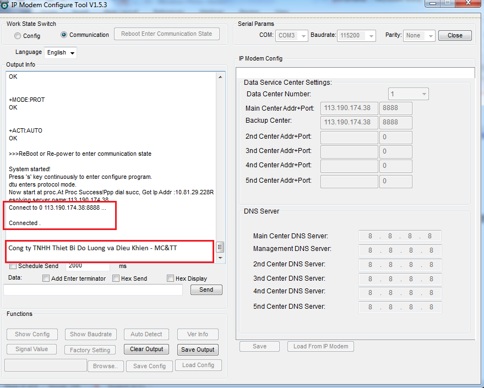Screen dimensions: 484x388
Task: Click the 2nd Center address field
Action: (x=349, y=137)
